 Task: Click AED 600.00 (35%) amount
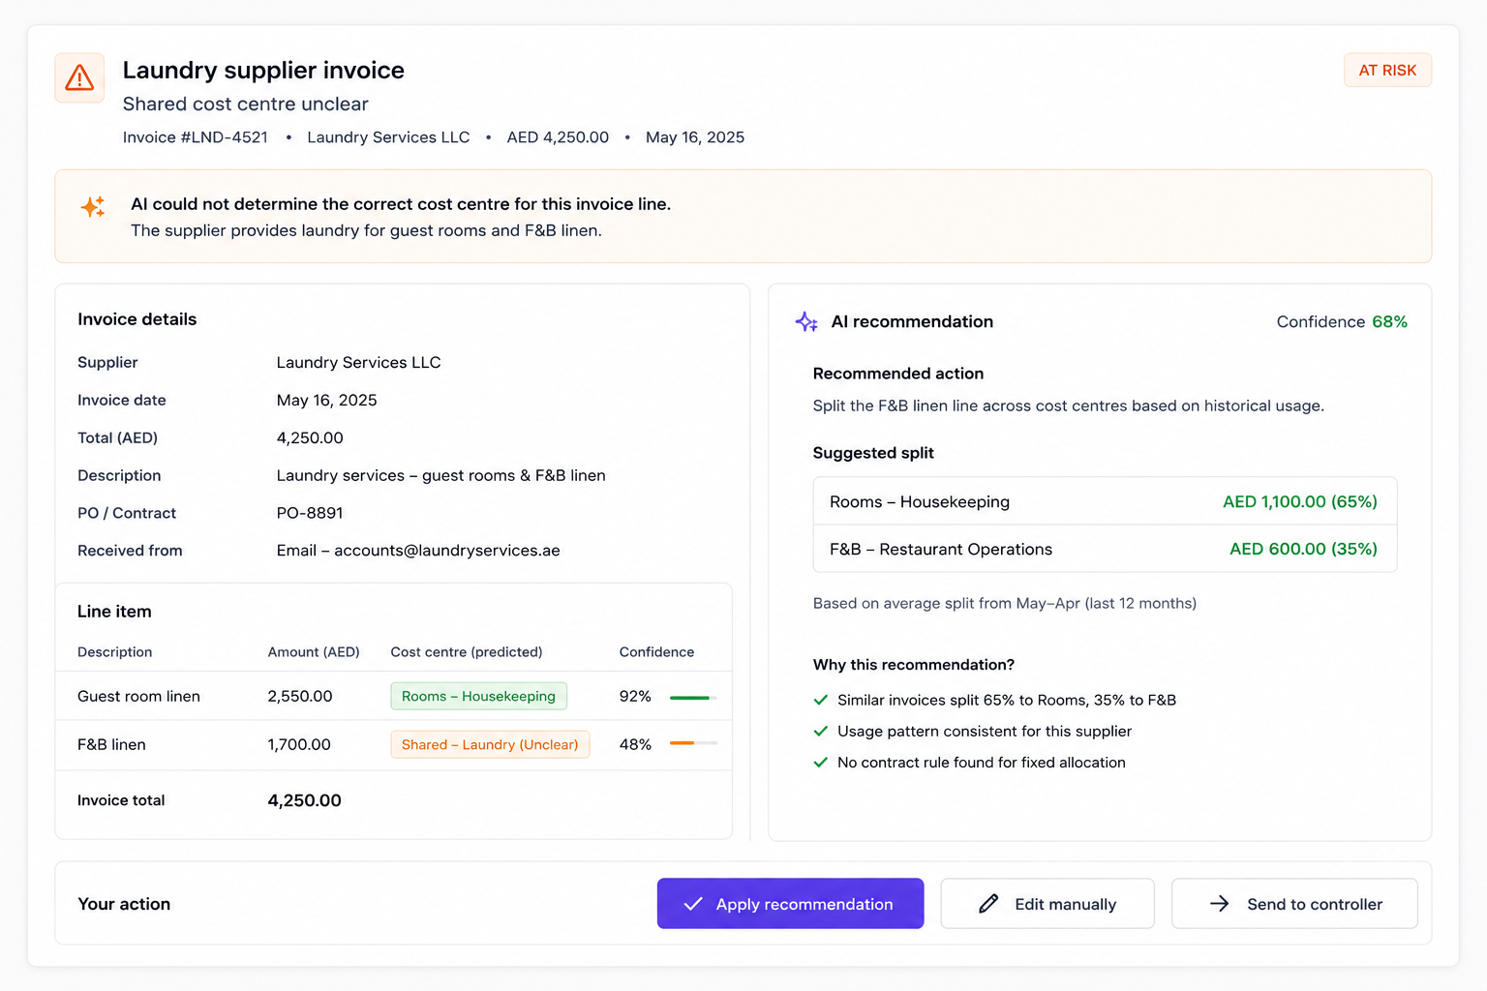click(1303, 549)
